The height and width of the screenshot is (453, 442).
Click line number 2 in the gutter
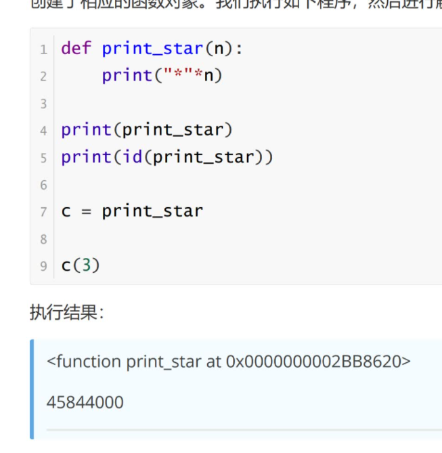[x=43, y=77]
